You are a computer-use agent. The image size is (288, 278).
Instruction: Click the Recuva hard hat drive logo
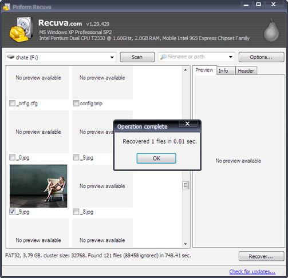(x=21, y=29)
